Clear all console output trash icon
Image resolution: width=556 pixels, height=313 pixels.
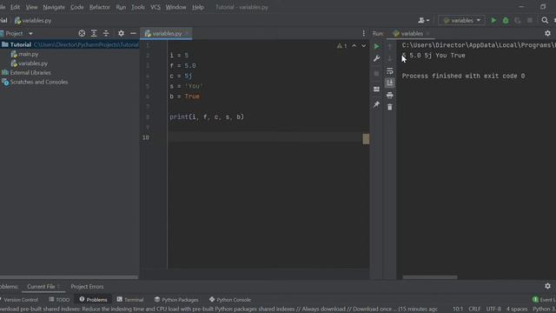coord(390,107)
